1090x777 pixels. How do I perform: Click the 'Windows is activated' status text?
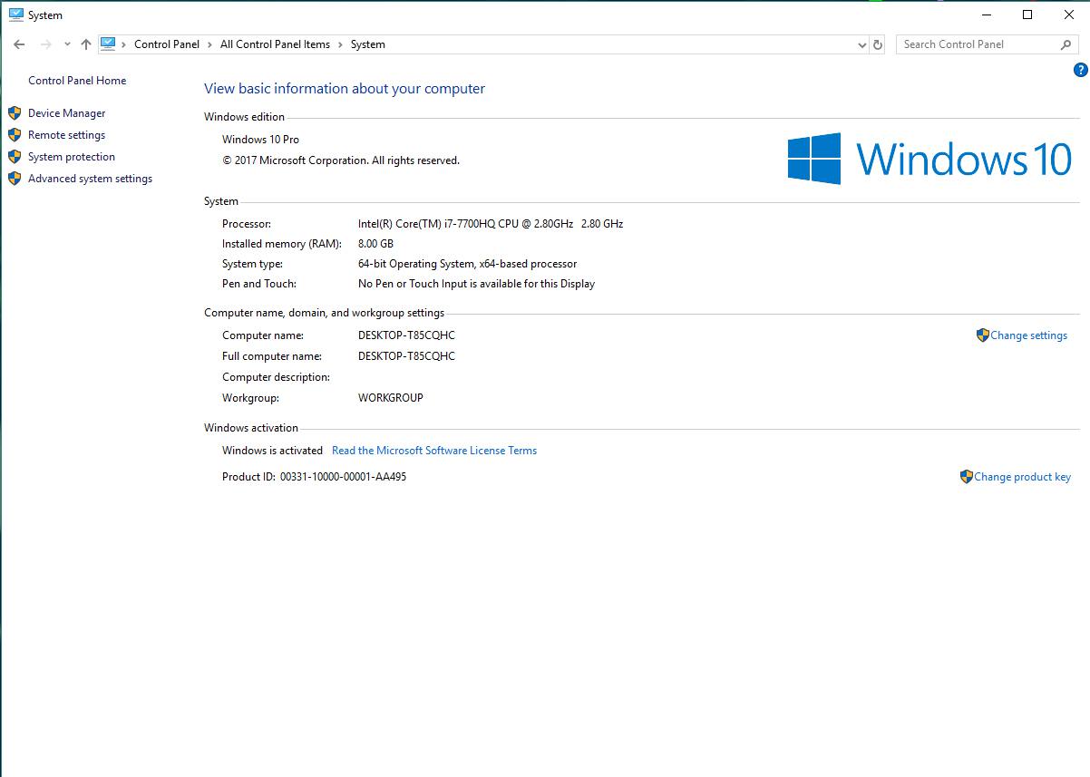[272, 451]
